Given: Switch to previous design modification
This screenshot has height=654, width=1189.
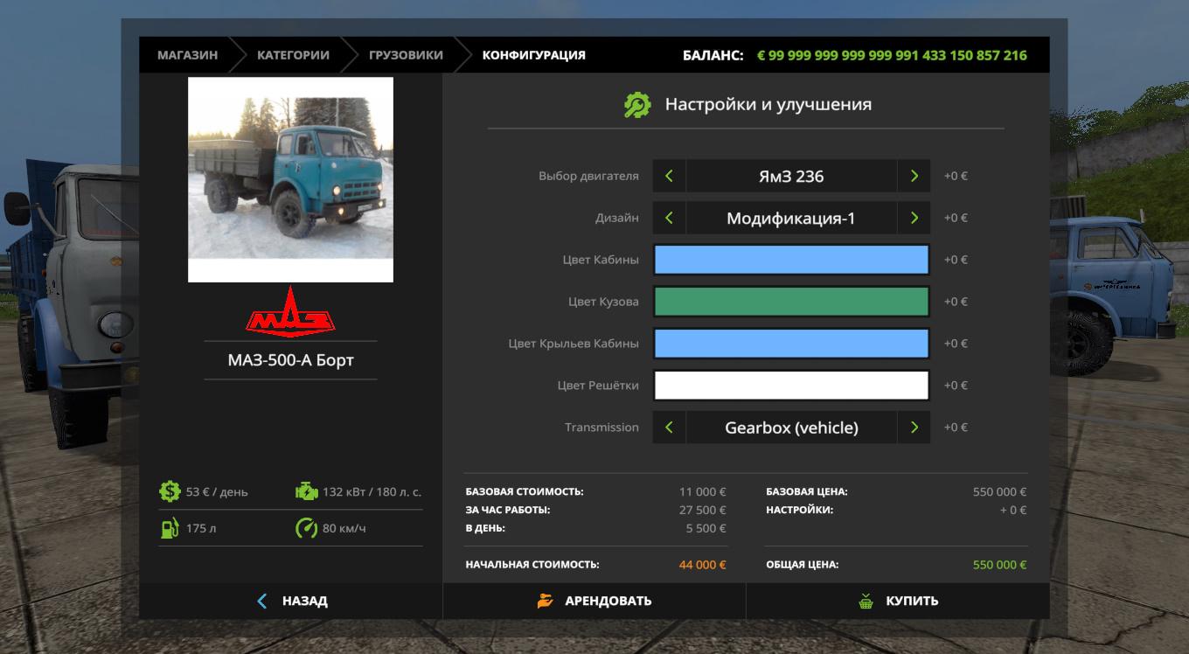Looking at the screenshot, I should point(669,218).
